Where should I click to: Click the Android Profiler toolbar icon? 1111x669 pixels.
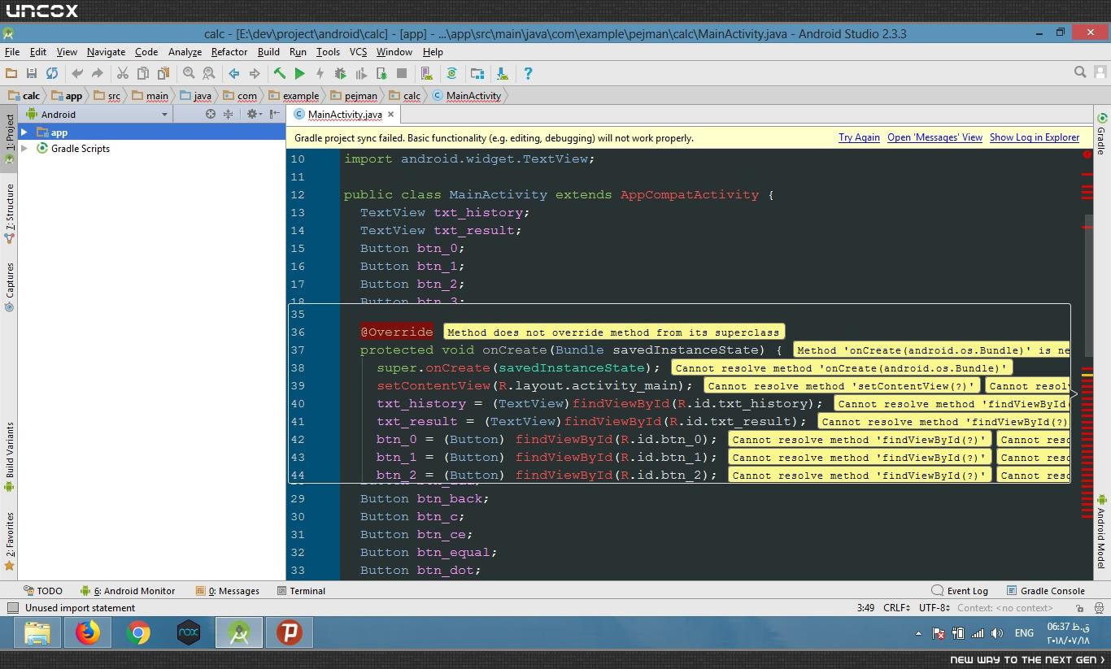pos(361,73)
